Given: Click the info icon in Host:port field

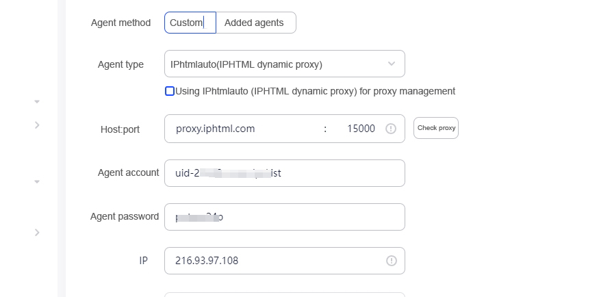Looking at the screenshot, I should [391, 129].
